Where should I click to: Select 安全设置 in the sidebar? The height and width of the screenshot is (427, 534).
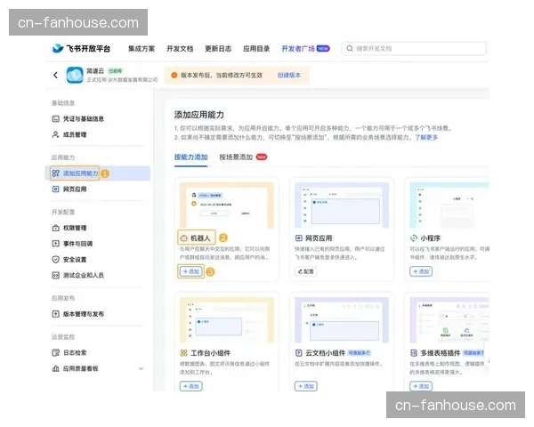pos(75,260)
